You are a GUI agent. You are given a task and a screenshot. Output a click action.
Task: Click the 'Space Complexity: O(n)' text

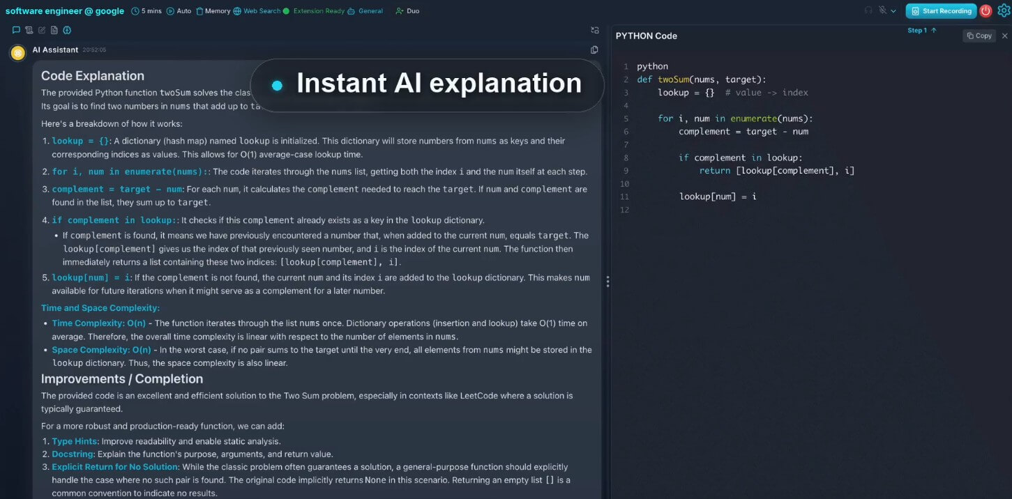pos(101,350)
